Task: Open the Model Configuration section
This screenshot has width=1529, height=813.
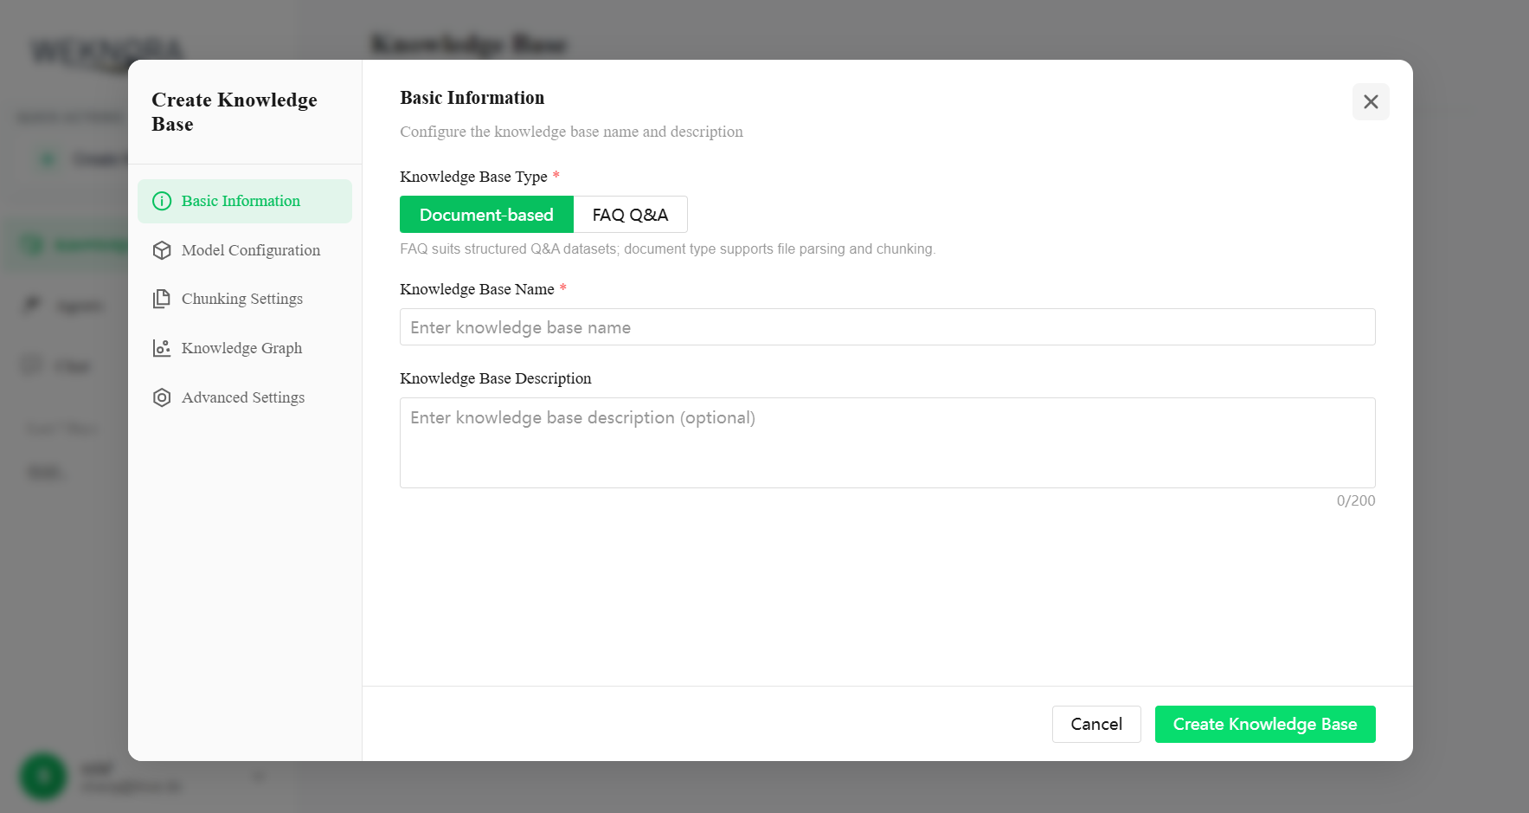Action: point(250,249)
